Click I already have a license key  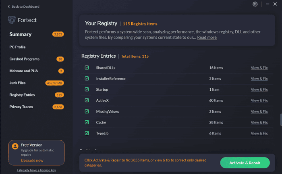tap(36, 170)
